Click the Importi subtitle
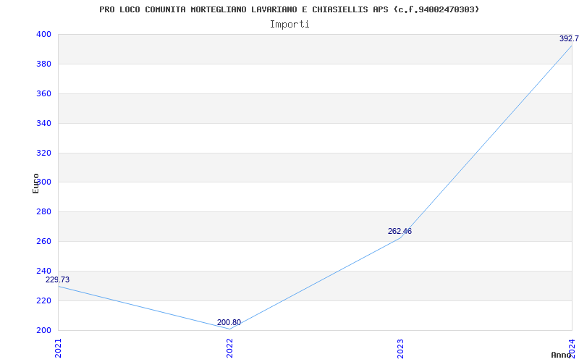This screenshot has width=579, height=362. click(289, 25)
